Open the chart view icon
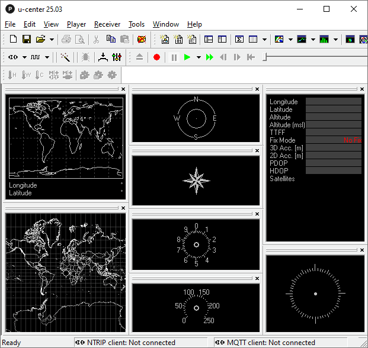The width and height of the screenshot is (368, 348). pos(302,40)
